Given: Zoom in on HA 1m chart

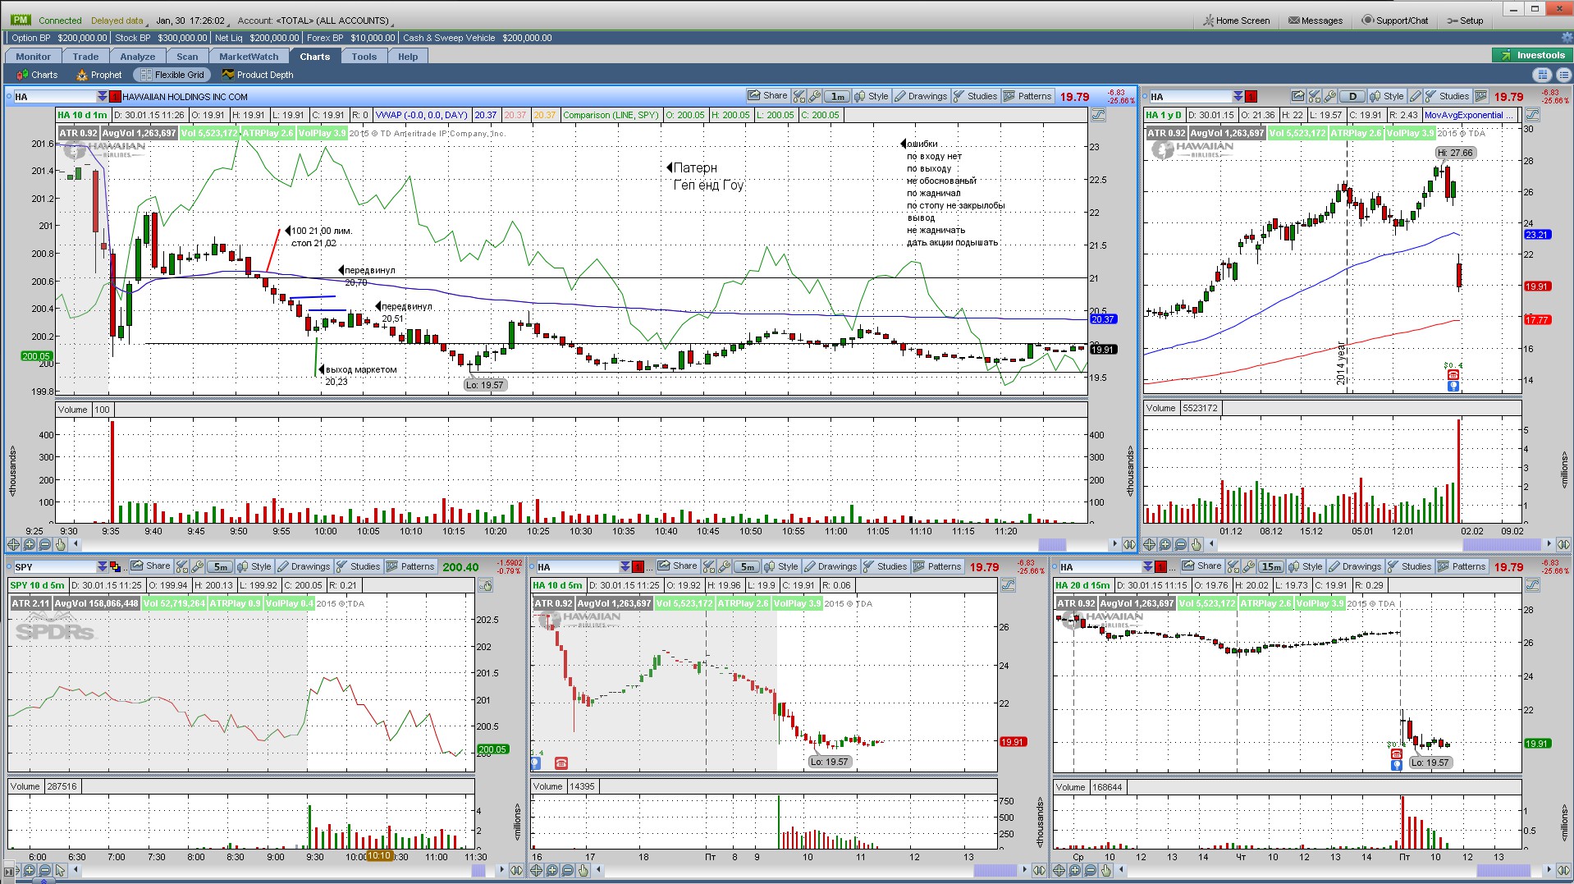Looking at the screenshot, I should pos(30,544).
